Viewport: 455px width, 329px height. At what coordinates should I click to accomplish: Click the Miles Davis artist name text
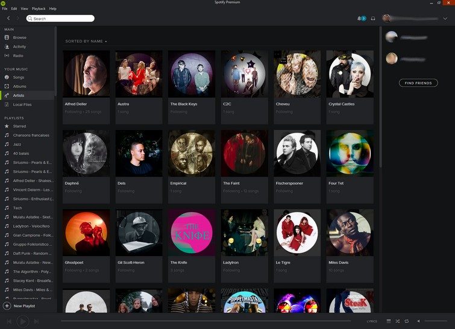pos(338,263)
